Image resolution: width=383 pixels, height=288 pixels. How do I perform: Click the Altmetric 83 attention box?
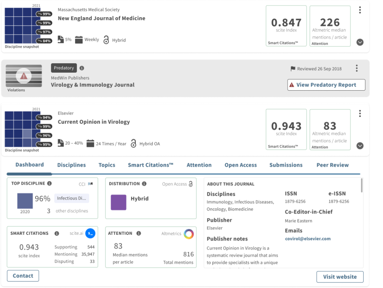pos(330,130)
